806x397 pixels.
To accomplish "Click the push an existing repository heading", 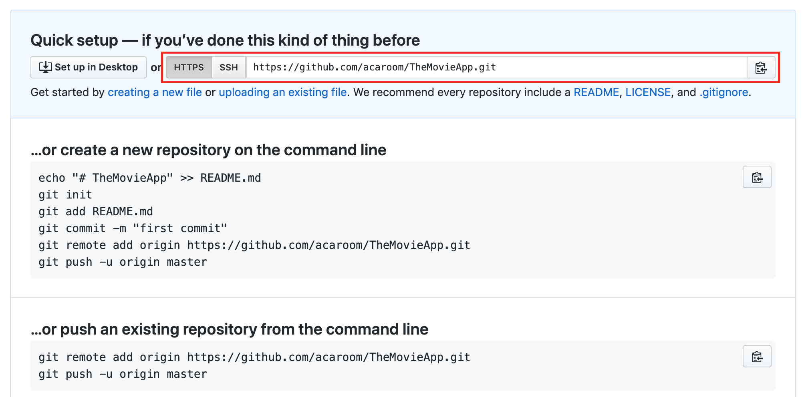I will point(229,329).
